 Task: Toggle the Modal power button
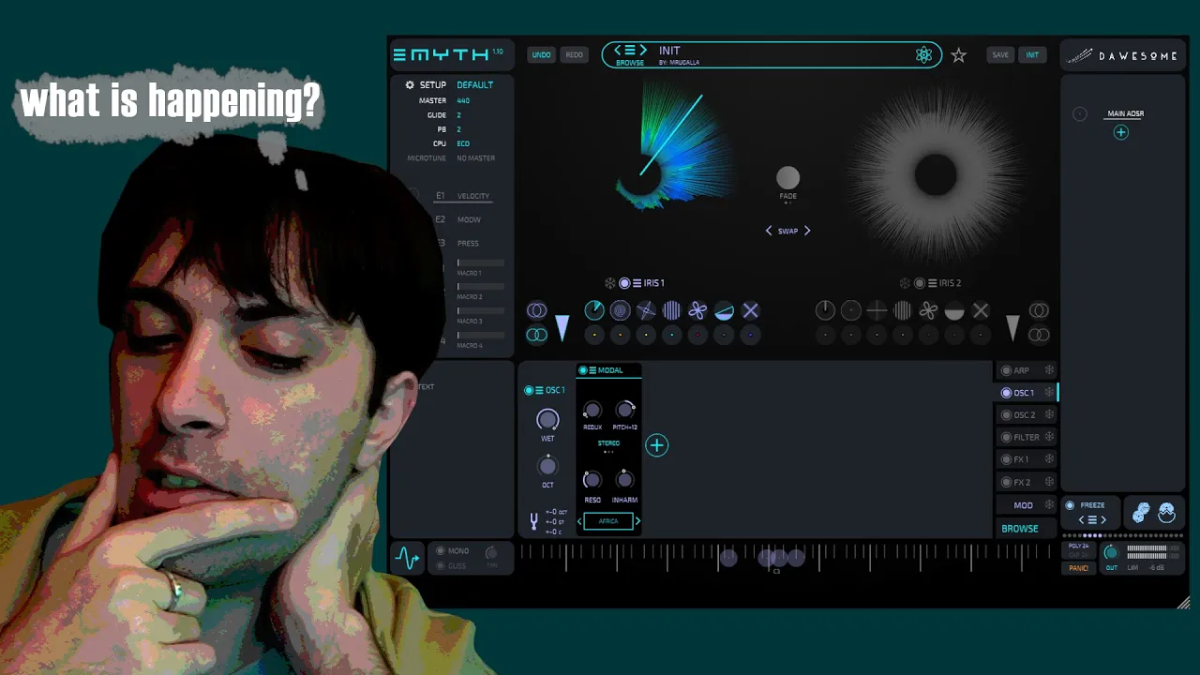[x=583, y=370]
